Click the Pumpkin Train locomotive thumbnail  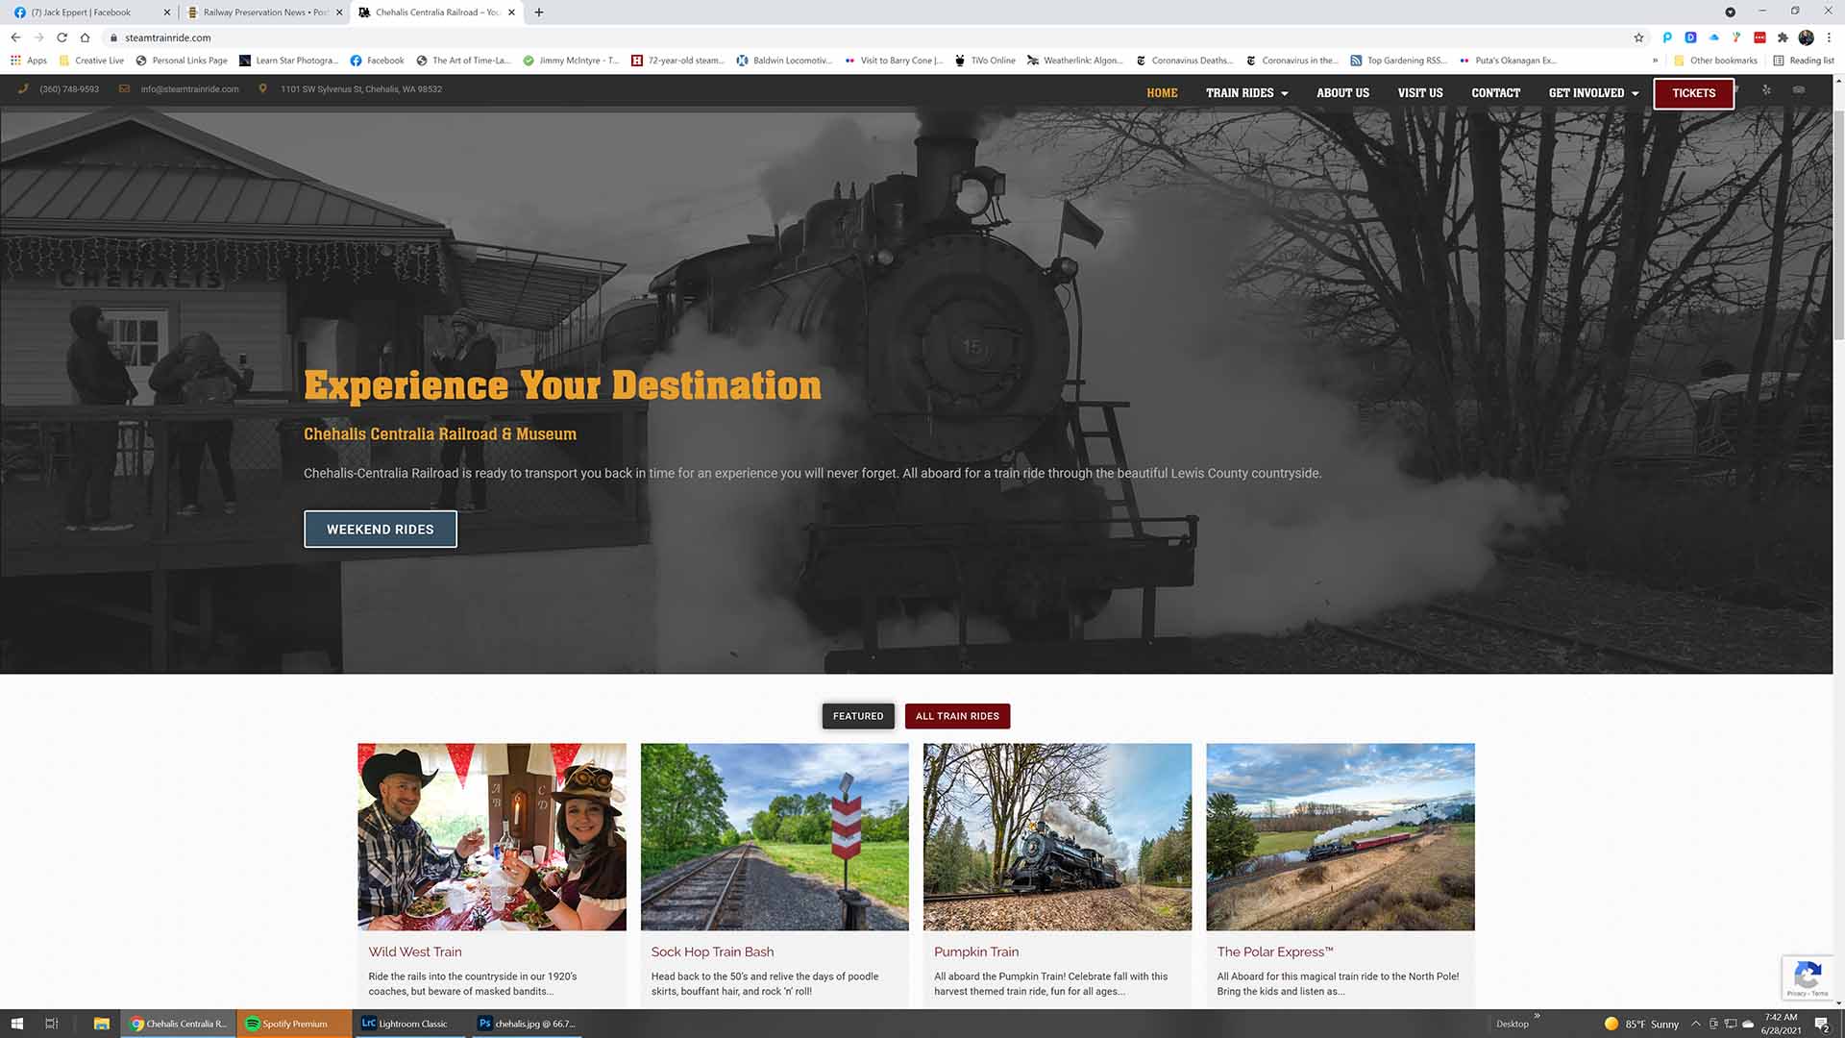tap(1057, 836)
